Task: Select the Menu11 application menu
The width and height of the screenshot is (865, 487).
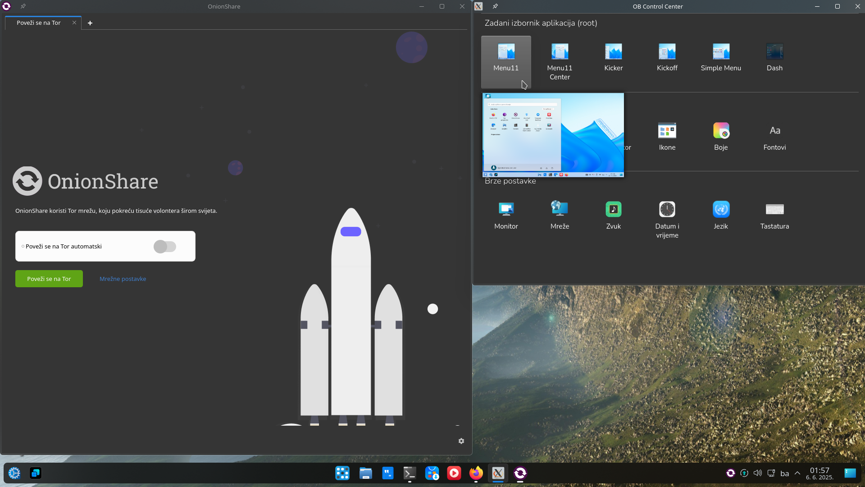Action: point(506,62)
